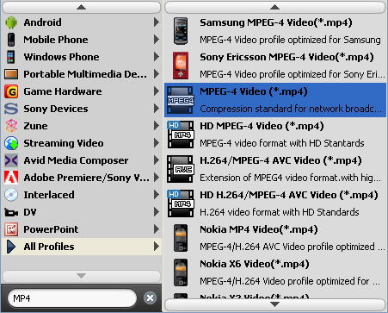Viewport: 388px width, 313px height.
Task: Click "MPEG-4 Video profile optimized for Samsung" text
Action: pyautogui.click(x=290, y=40)
